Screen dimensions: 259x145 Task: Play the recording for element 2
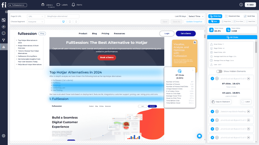click(x=217, y=111)
